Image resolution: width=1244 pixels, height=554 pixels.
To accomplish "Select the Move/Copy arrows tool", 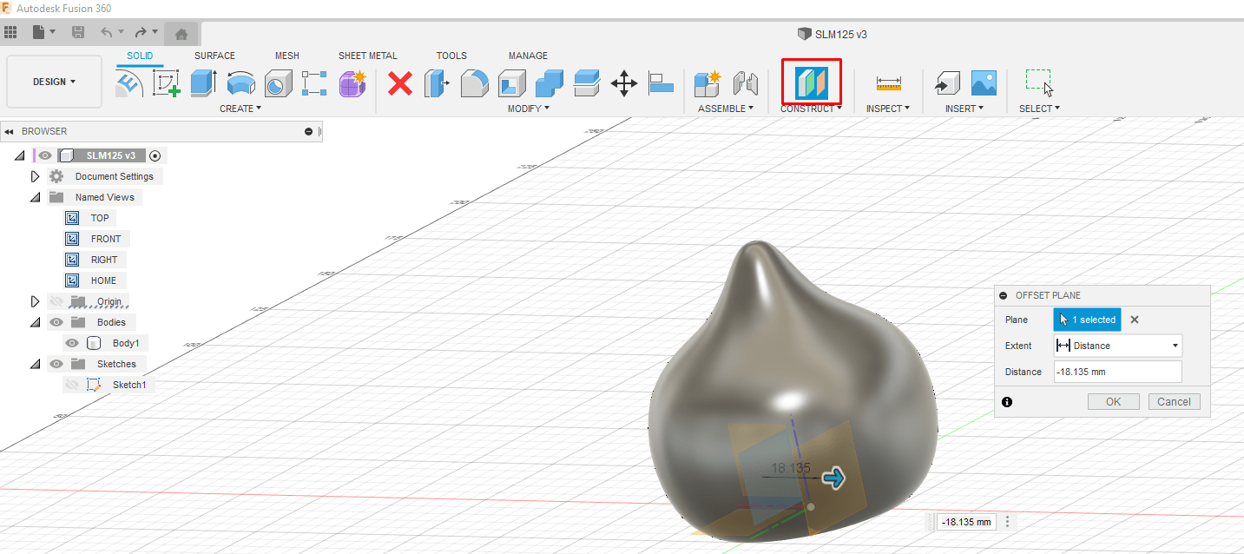I will [624, 84].
